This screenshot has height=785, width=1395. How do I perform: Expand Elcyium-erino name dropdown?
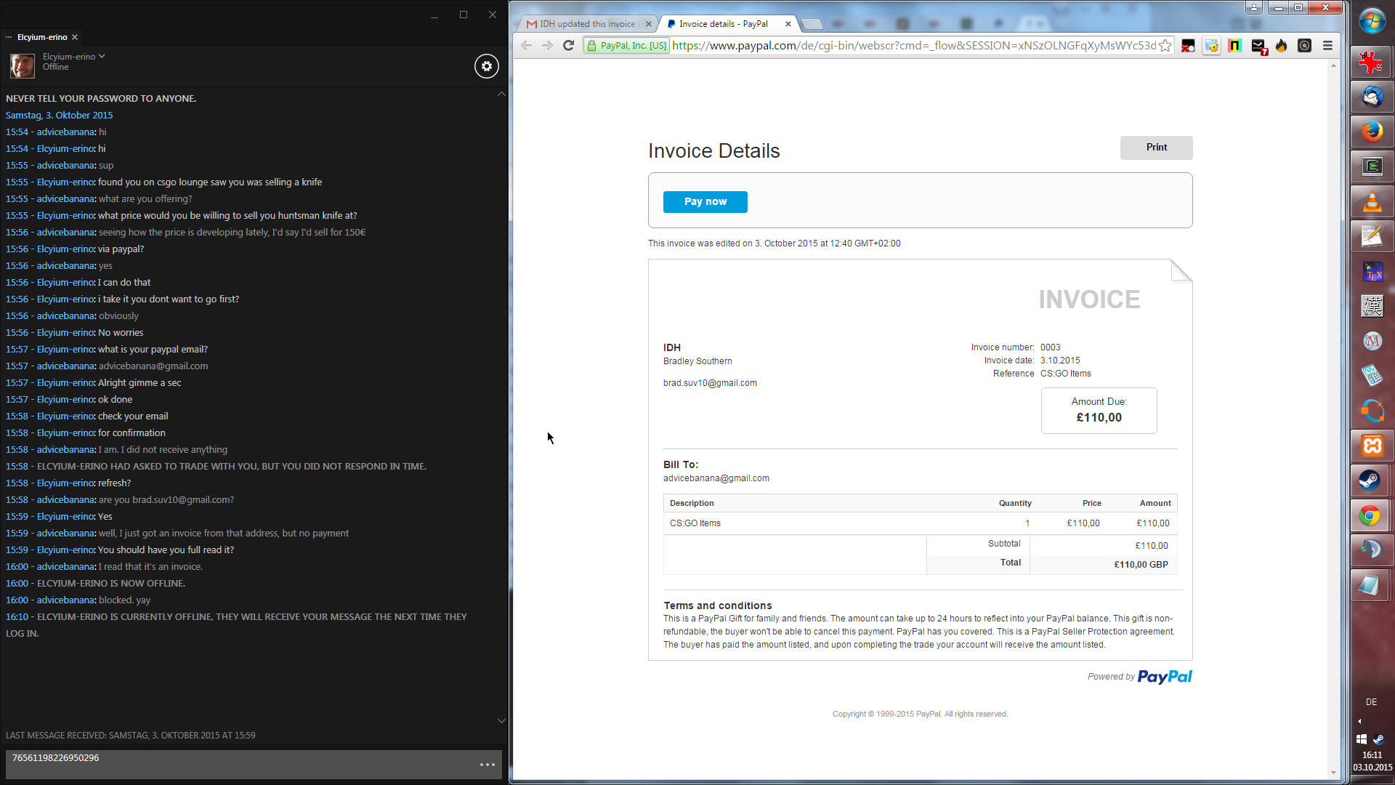[x=102, y=57]
